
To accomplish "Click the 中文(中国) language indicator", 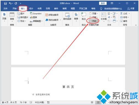I will coord(39,102).
